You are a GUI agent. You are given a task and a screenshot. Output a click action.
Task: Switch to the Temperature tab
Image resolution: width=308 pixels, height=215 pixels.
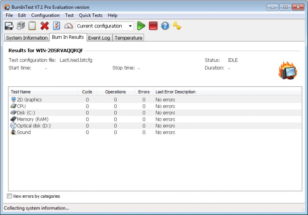pos(128,38)
